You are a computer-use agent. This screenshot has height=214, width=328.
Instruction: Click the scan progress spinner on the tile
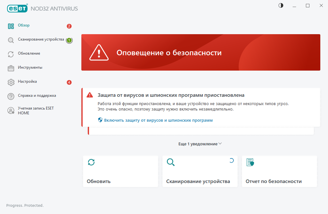click(x=231, y=160)
